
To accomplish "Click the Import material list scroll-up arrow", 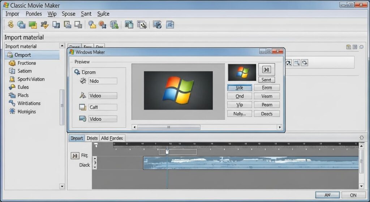I will click(x=62, y=46).
